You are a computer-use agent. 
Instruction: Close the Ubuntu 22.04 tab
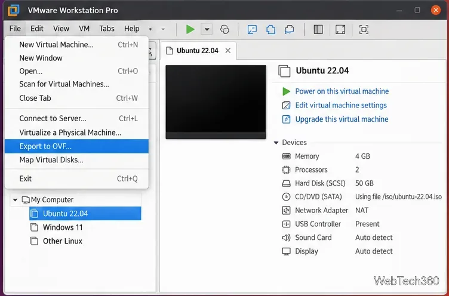pyautogui.click(x=228, y=51)
